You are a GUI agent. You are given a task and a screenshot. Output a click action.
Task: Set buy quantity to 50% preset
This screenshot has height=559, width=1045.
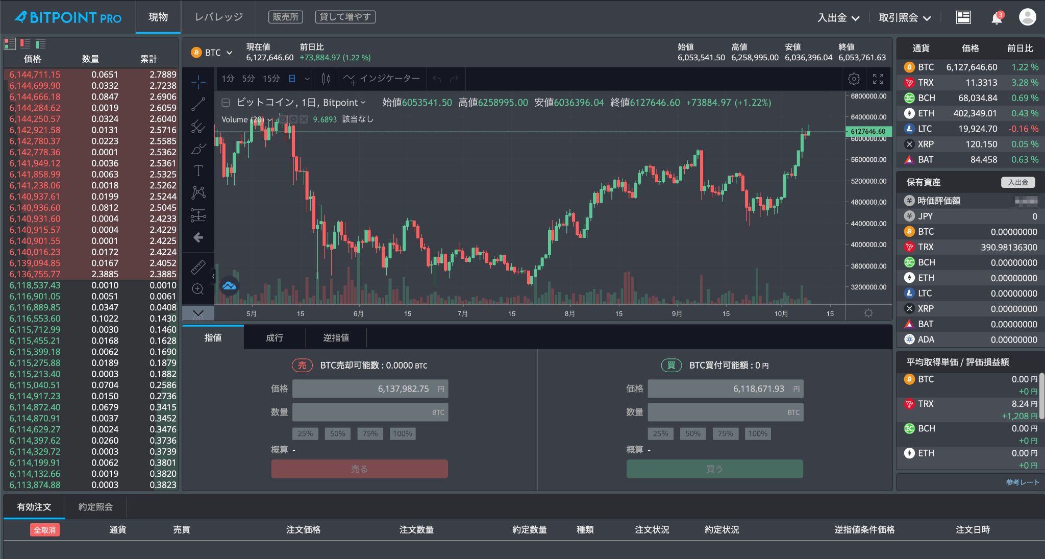point(693,433)
